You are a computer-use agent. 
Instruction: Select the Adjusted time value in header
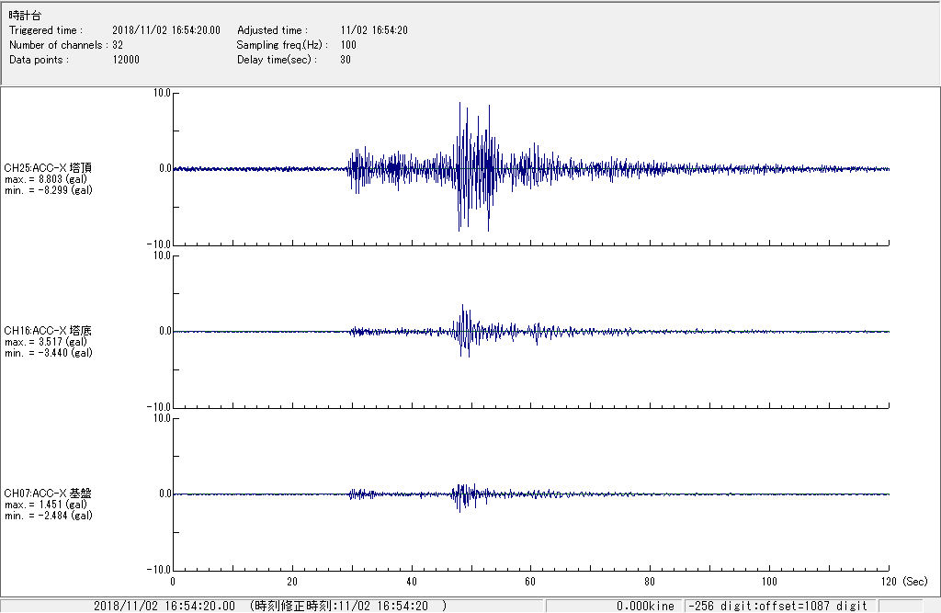click(x=373, y=30)
